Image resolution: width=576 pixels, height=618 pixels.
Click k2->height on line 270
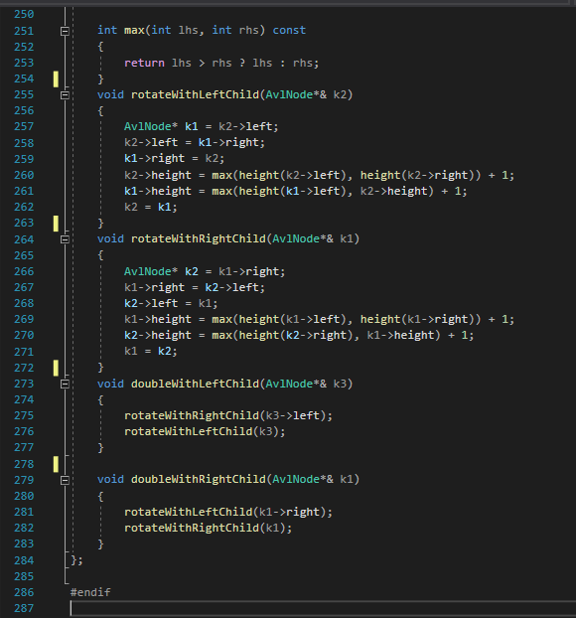(158, 335)
